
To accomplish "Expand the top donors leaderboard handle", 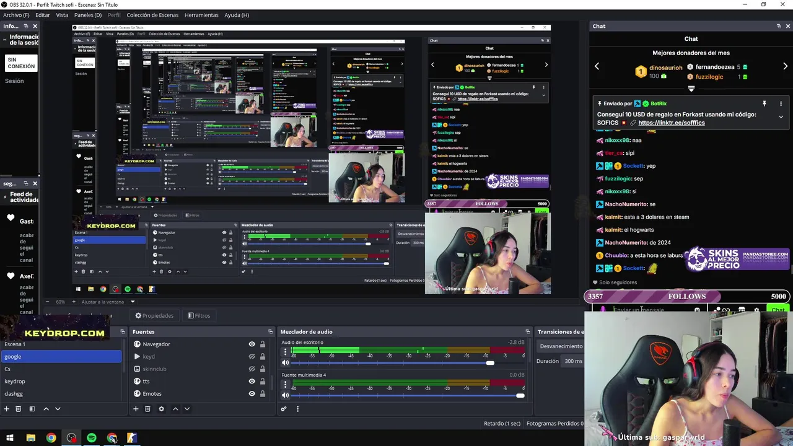I will pyautogui.click(x=691, y=89).
